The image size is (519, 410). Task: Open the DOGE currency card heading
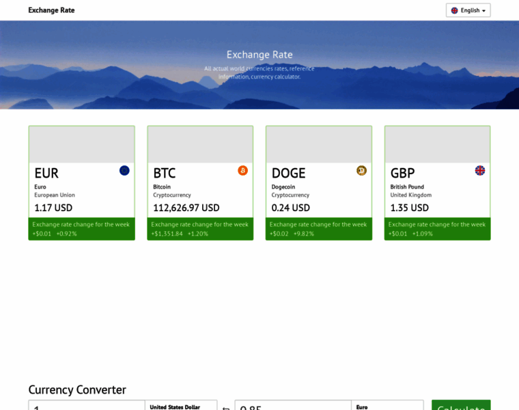pos(288,174)
